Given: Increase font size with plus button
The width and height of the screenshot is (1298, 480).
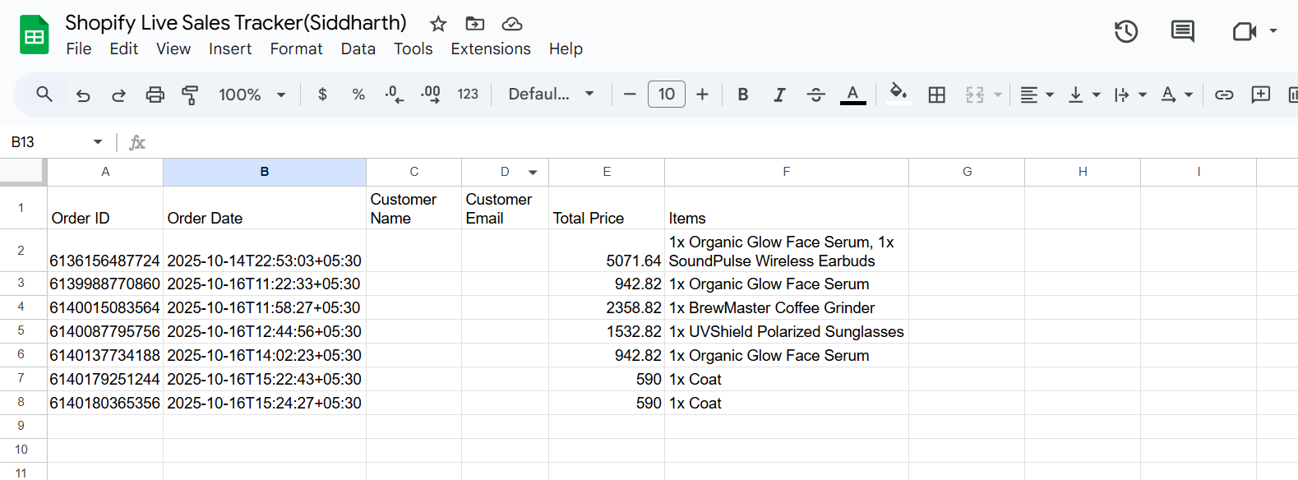Looking at the screenshot, I should click(702, 95).
